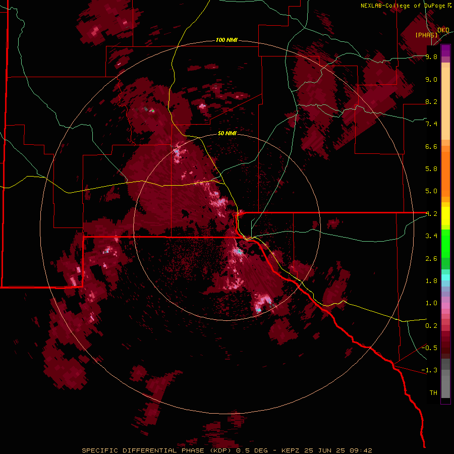Click the light peach swatch on the color bar

[445, 104]
